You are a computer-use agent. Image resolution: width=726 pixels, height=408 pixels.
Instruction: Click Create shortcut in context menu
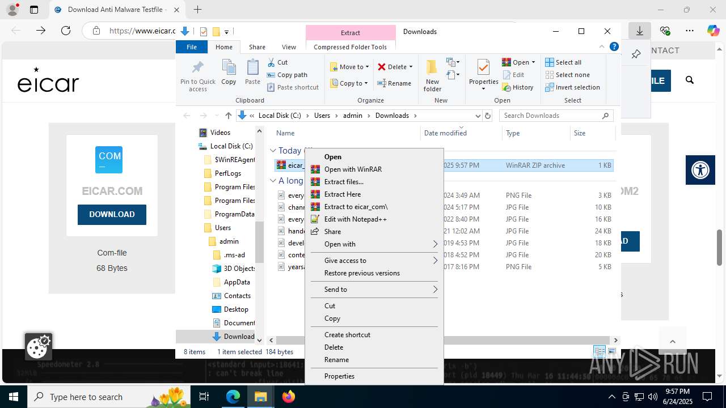tap(374, 335)
